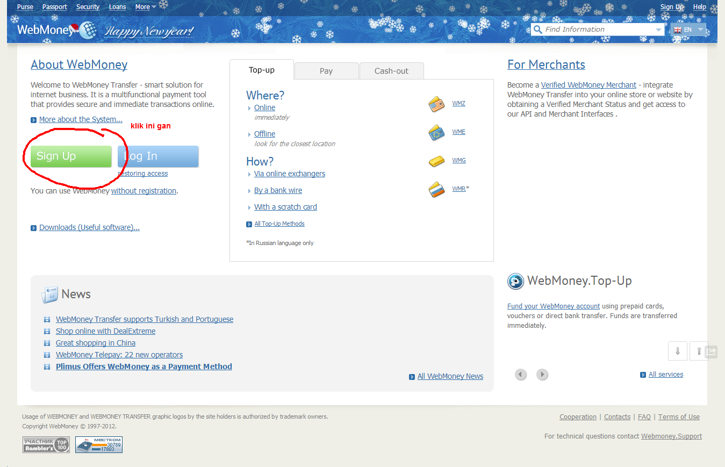Click the blue Log In button
The image size is (725, 467).
click(158, 156)
